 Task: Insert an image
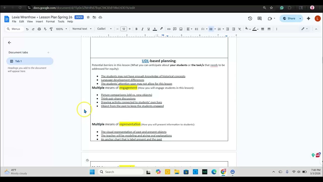tap(181, 29)
